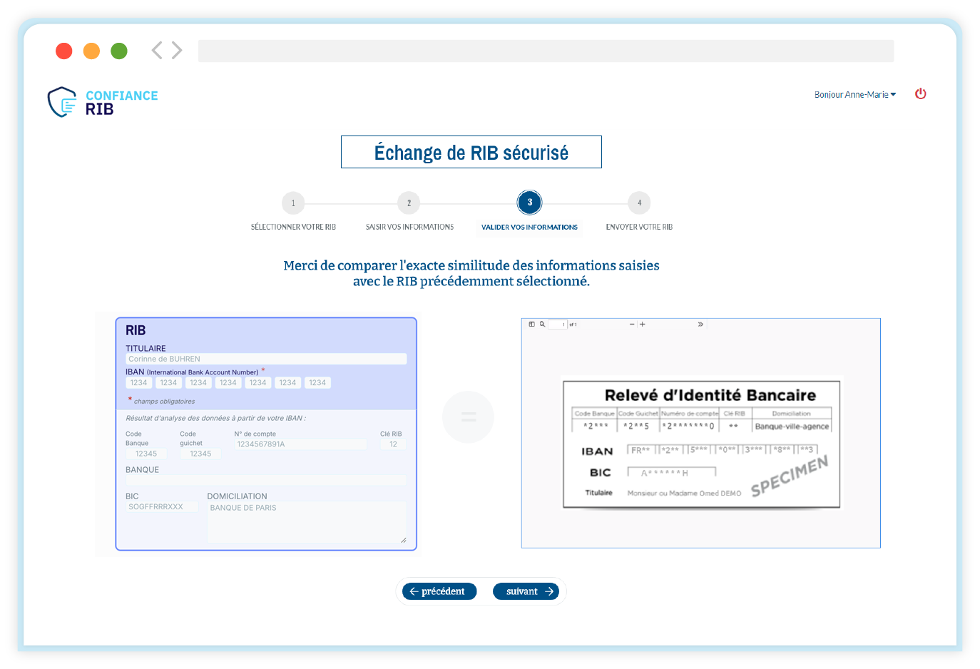Click the Titulaire name field
Screen dimensions: 980x669
(x=266, y=359)
